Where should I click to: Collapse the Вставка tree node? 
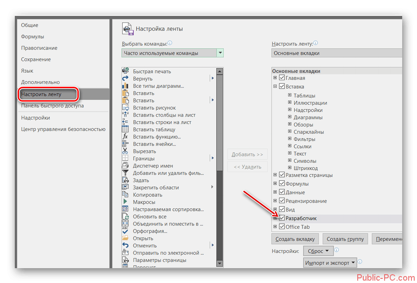coord(275,86)
